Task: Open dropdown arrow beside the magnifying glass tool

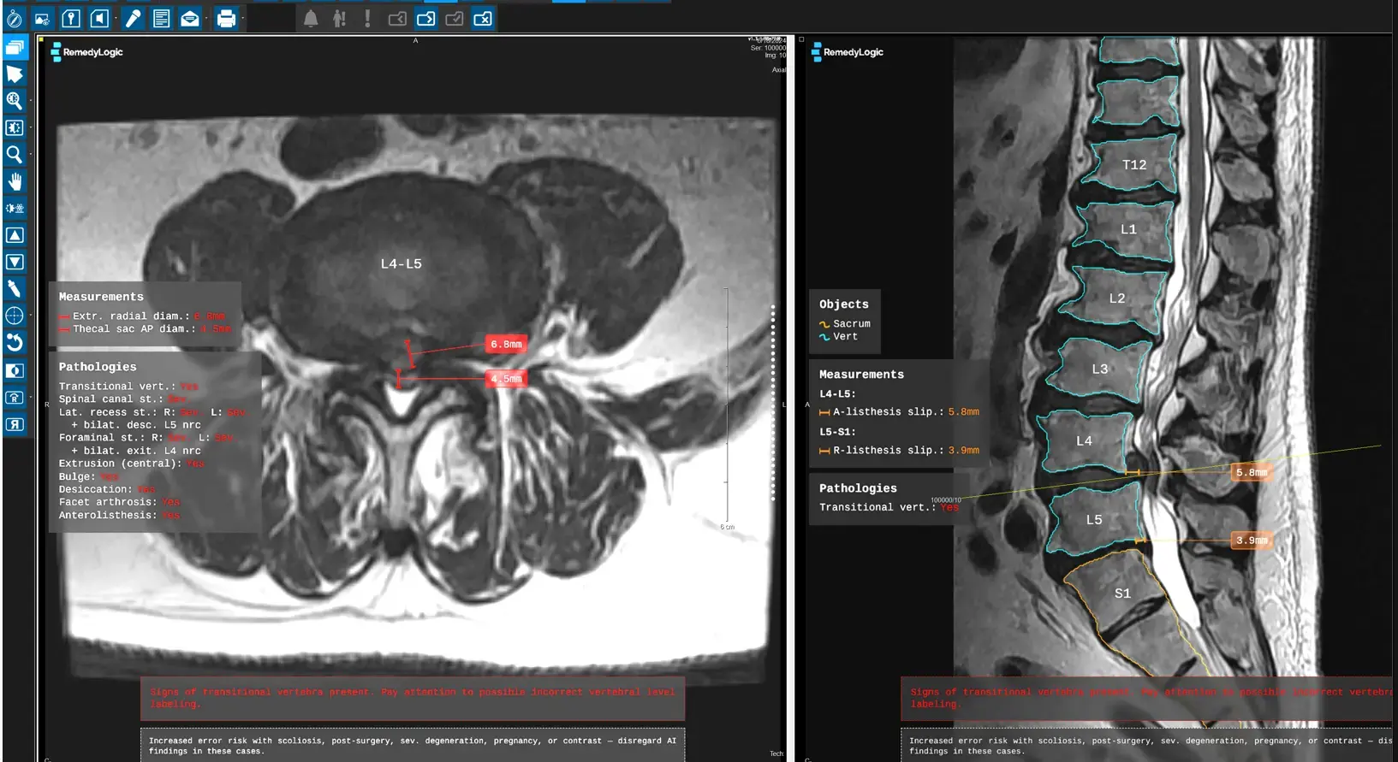Action: point(31,155)
